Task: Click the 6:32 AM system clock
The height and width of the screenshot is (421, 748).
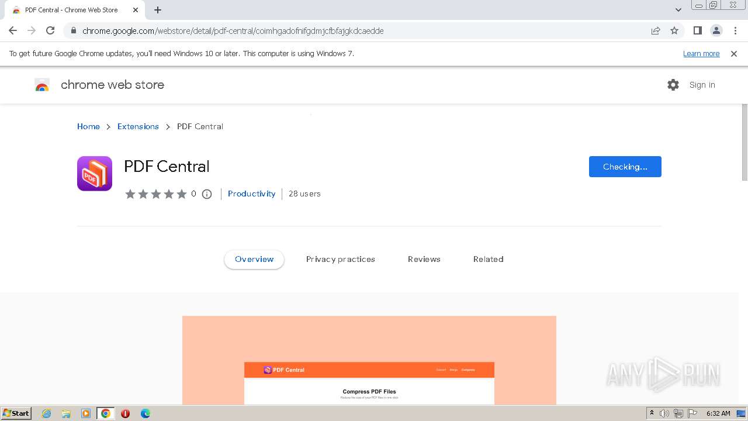Action: pyautogui.click(x=718, y=413)
